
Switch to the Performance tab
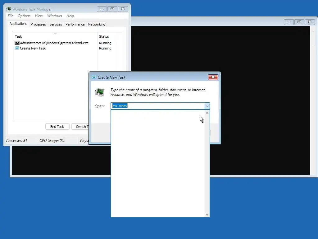click(x=75, y=24)
